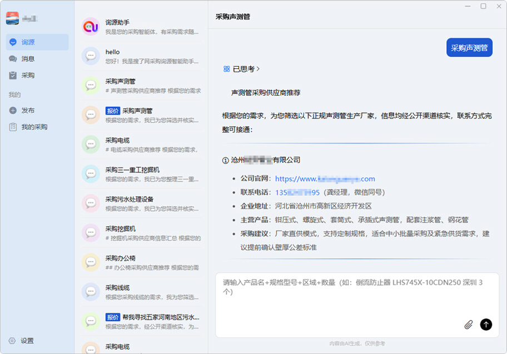Screen dimensions: 507x354
Task: Select the 消息 chat bubble icon
Action: point(13,59)
